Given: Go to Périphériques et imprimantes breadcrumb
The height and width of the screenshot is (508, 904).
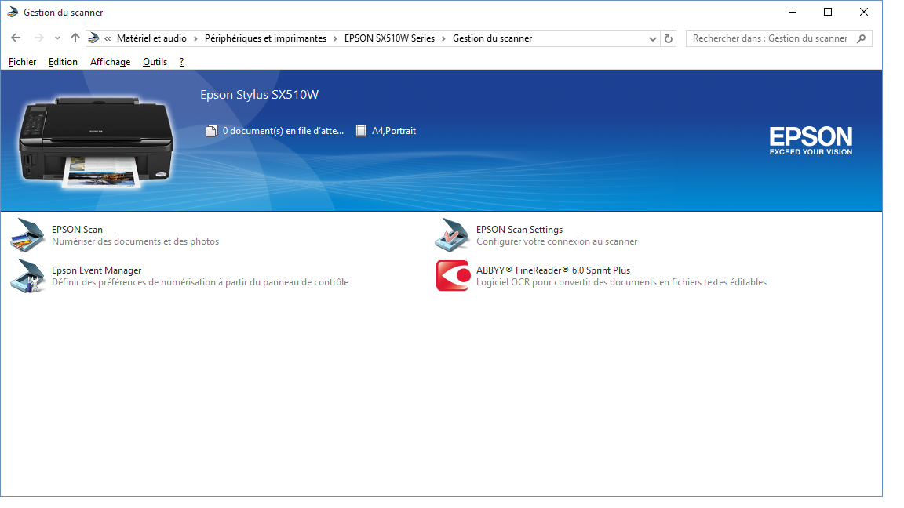Looking at the screenshot, I should (x=265, y=38).
